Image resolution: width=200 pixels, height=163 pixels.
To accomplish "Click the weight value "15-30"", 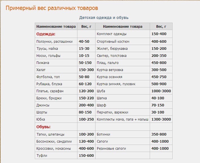I will pos(84,49).
